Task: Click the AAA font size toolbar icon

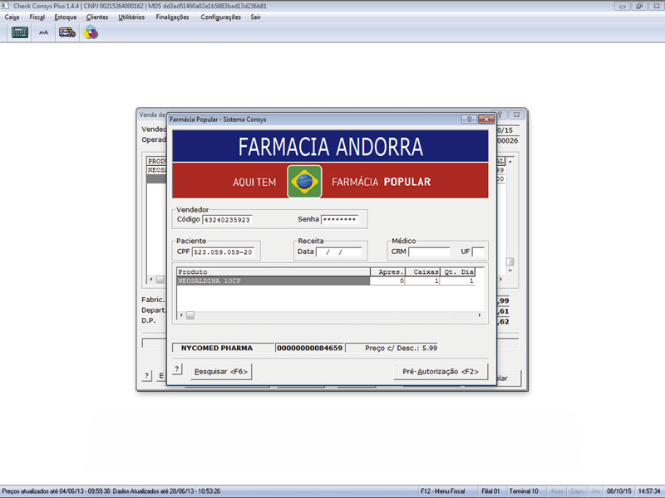Action: (43, 32)
